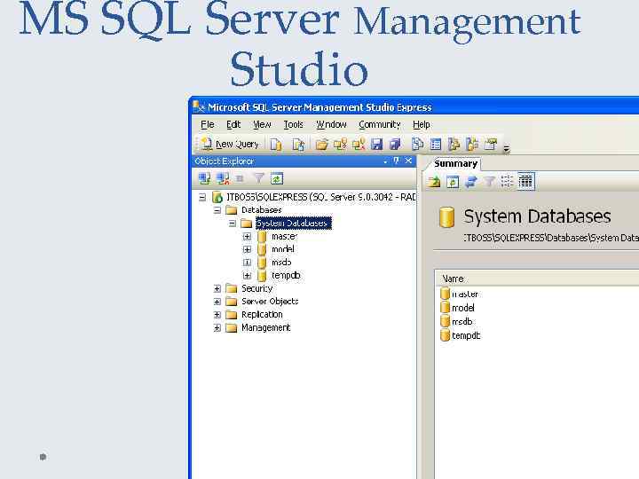Click the SQL Server Mobile query icon
Image resolution: width=639 pixels, height=479 pixels.
[x=298, y=145]
